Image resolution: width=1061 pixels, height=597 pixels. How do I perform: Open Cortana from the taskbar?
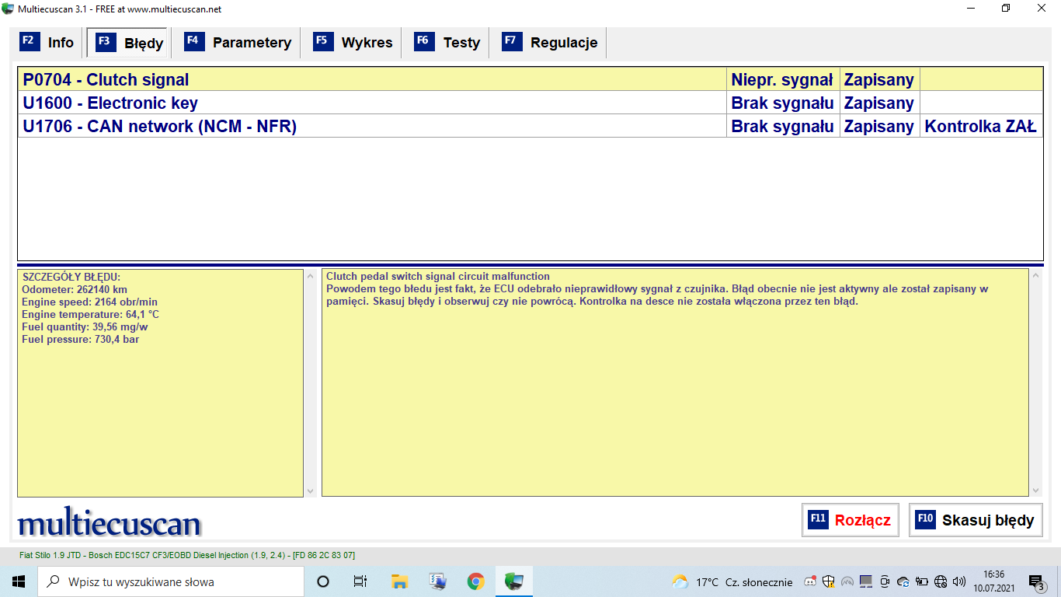pyautogui.click(x=323, y=581)
